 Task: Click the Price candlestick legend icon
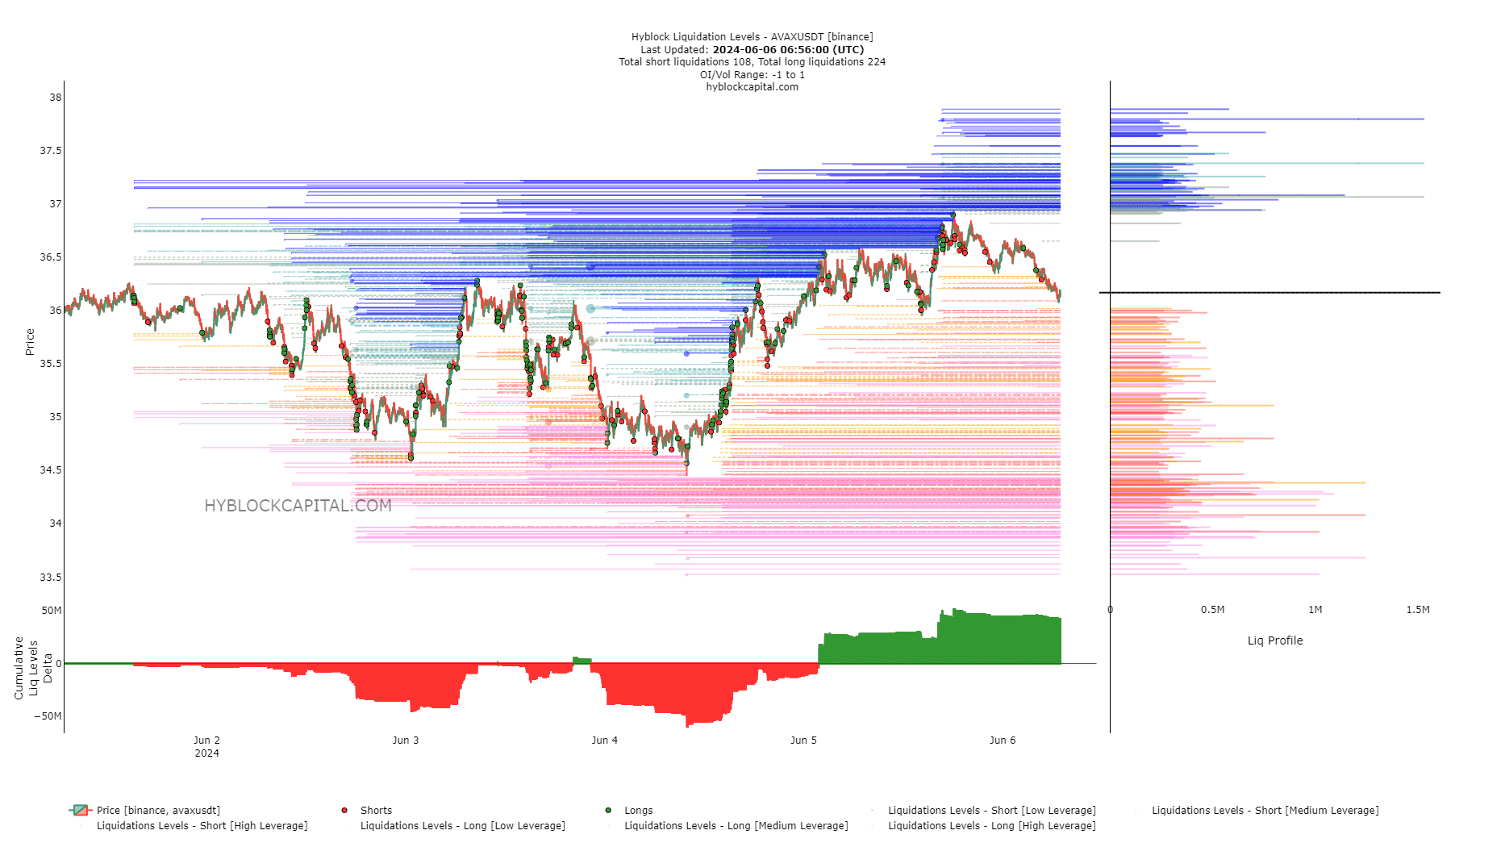pyautogui.click(x=81, y=810)
